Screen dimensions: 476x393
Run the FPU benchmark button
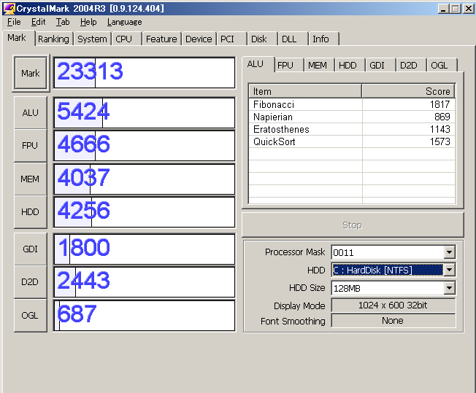click(x=31, y=146)
